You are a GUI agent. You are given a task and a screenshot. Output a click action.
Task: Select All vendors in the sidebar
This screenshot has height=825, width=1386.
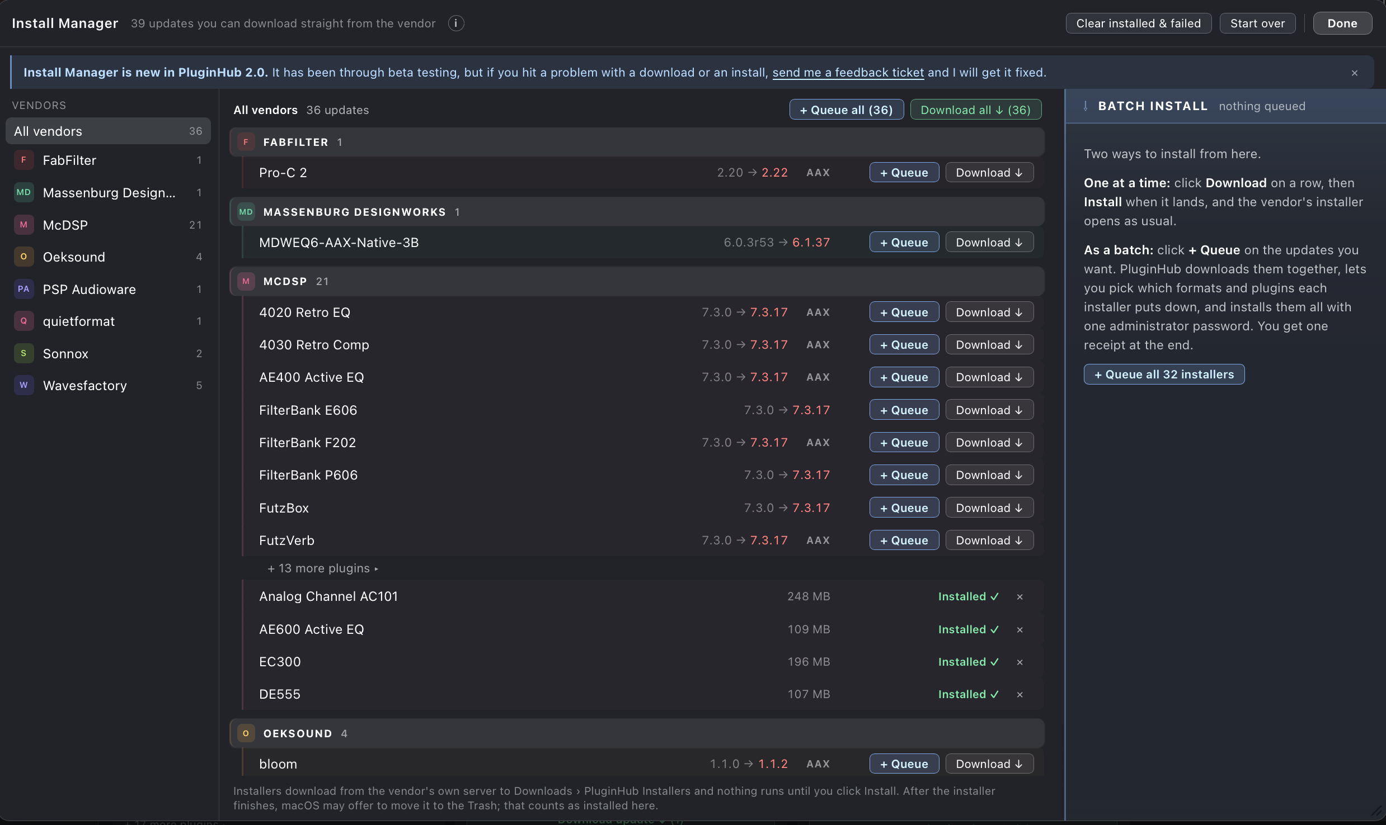pyautogui.click(x=108, y=131)
